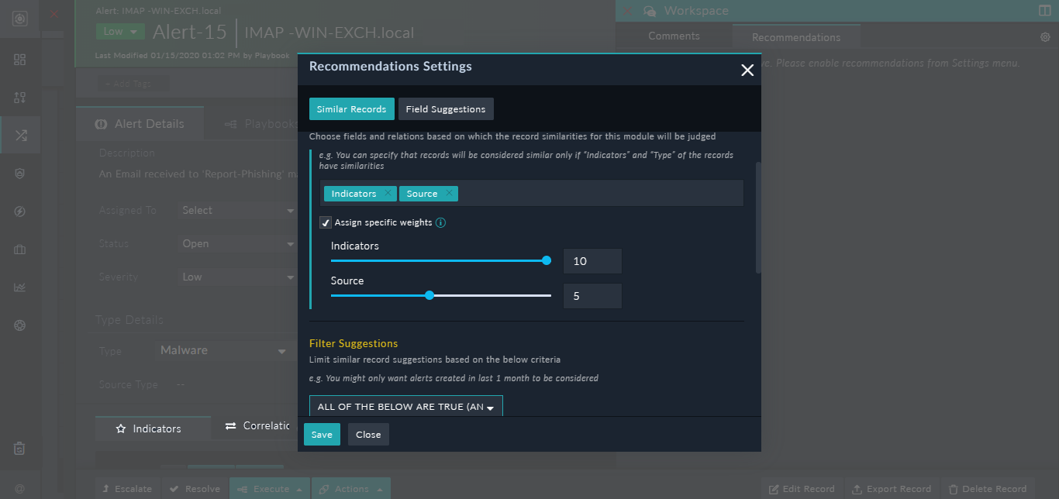Open the Low severity dropdown beside Alert-15
The height and width of the screenshot is (499, 1059).
pyautogui.click(x=120, y=32)
